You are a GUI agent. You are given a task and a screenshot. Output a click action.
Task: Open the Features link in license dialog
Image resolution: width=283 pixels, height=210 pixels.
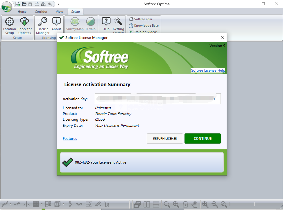70,138
